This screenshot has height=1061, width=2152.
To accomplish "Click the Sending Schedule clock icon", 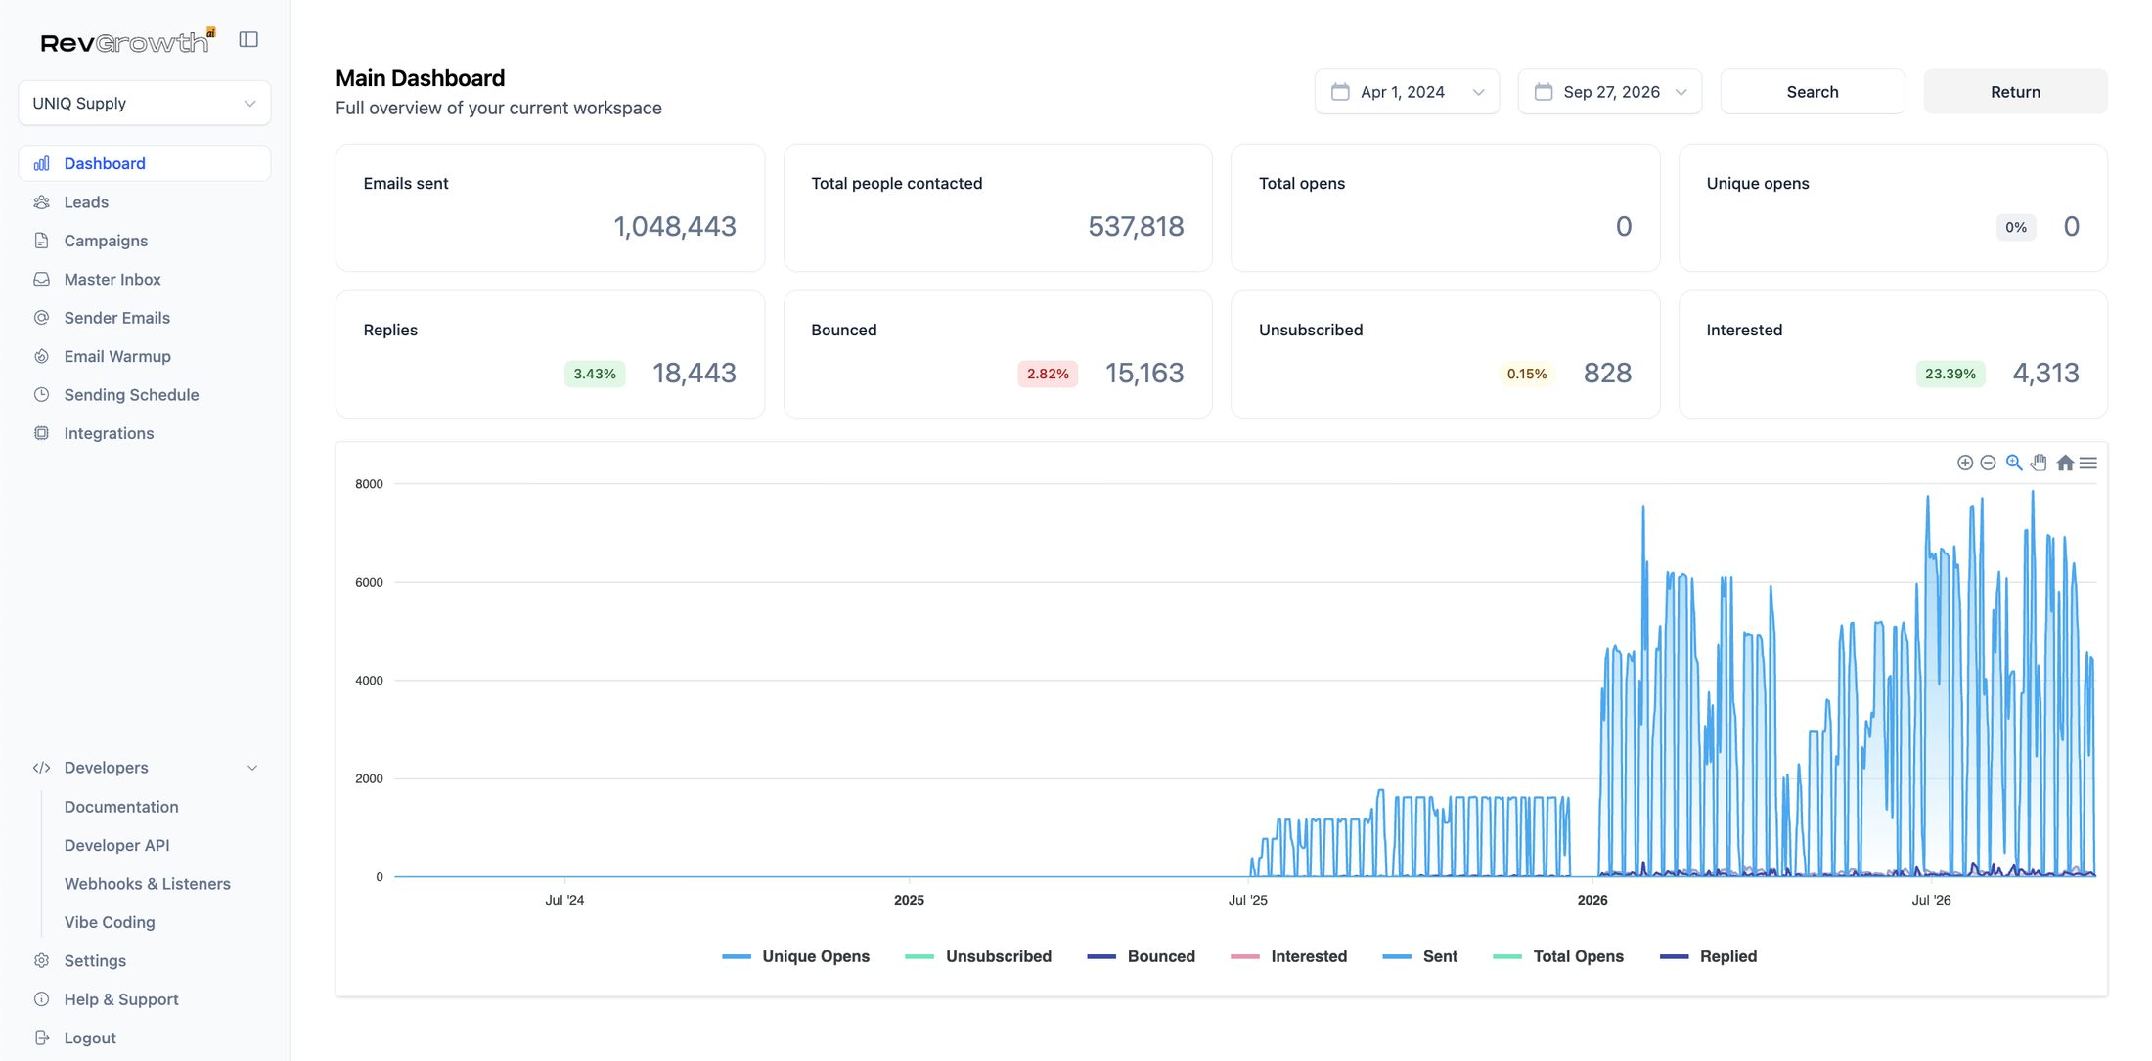I will pyautogui.click(x=41, y=395).
